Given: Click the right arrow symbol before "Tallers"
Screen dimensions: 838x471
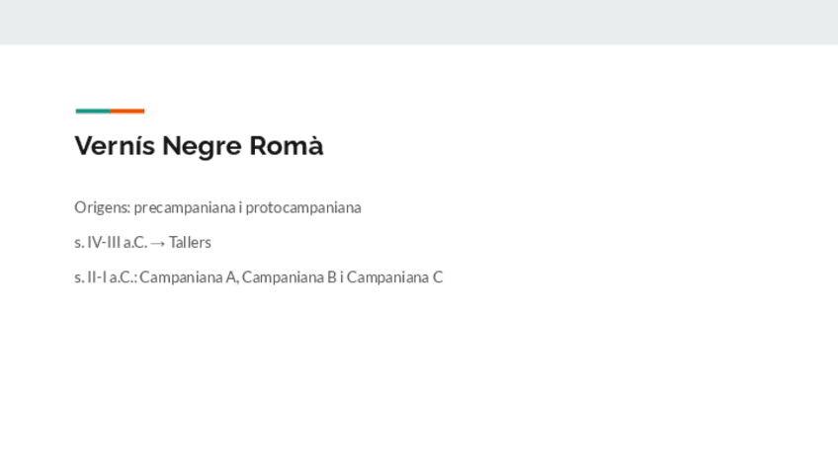Looking at the screenshot, I should pyautogui.click(x=158, y=243).
